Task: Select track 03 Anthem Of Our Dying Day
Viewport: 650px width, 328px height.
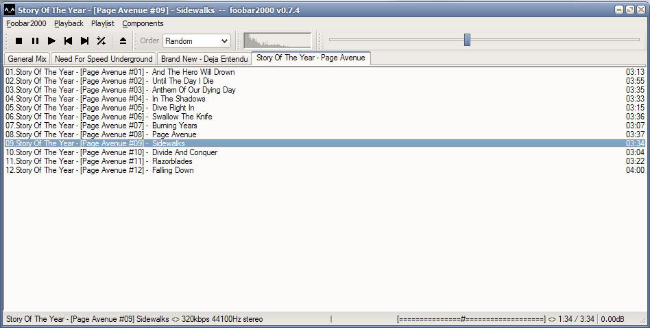Action: [324, 90]
